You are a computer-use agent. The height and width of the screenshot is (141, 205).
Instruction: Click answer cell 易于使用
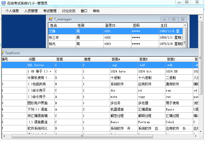coord(179,103)
